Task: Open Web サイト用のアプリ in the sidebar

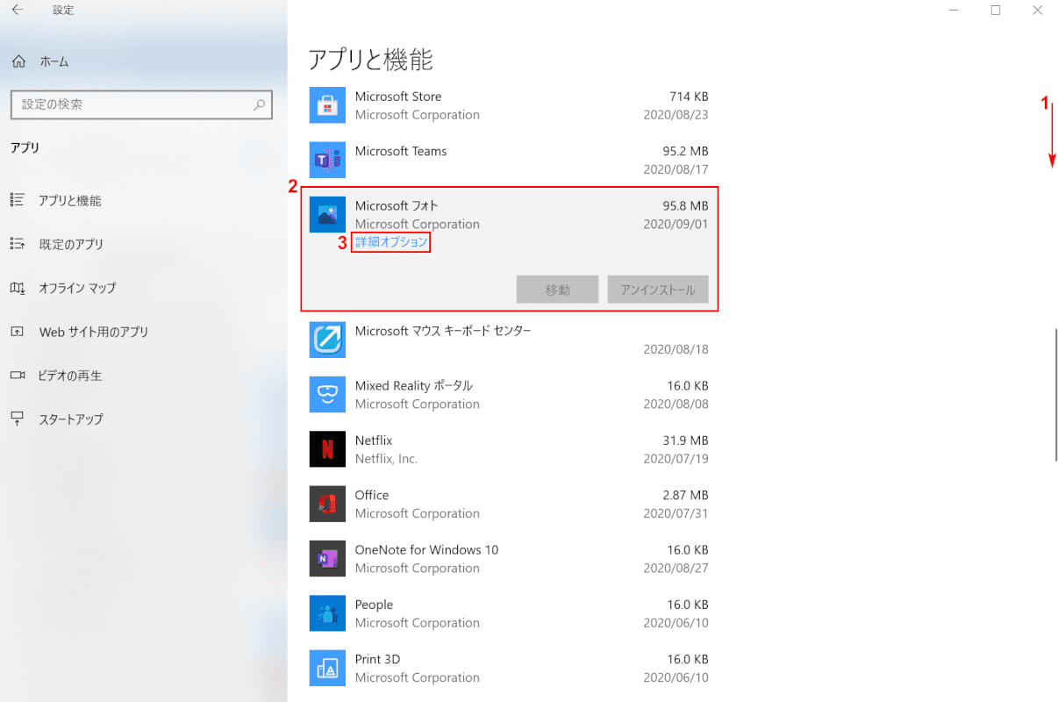Action: pos(94,332)
